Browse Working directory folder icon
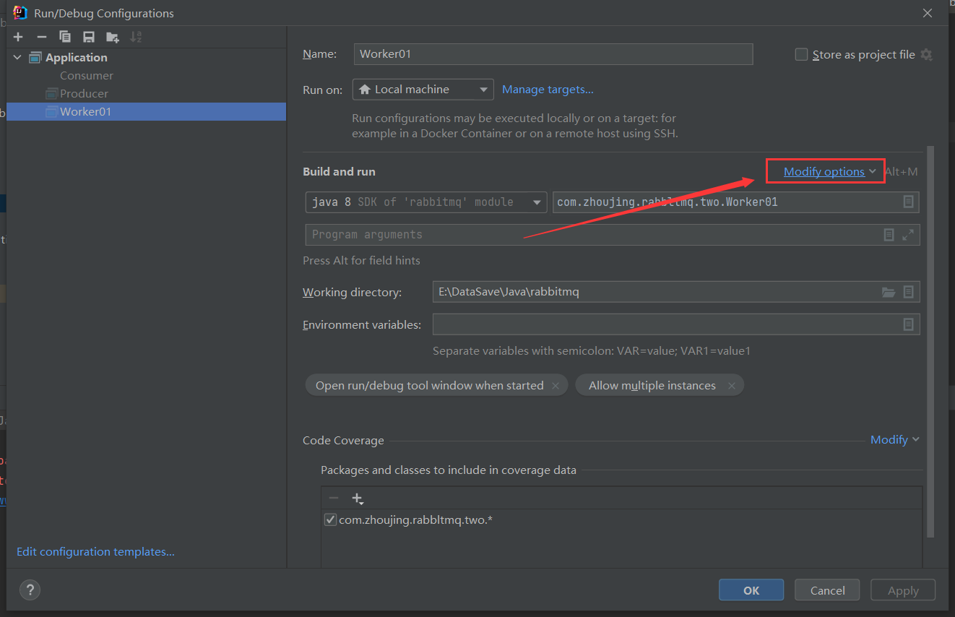The width and height of the screenshot is (955, 617). coord(889,292)
